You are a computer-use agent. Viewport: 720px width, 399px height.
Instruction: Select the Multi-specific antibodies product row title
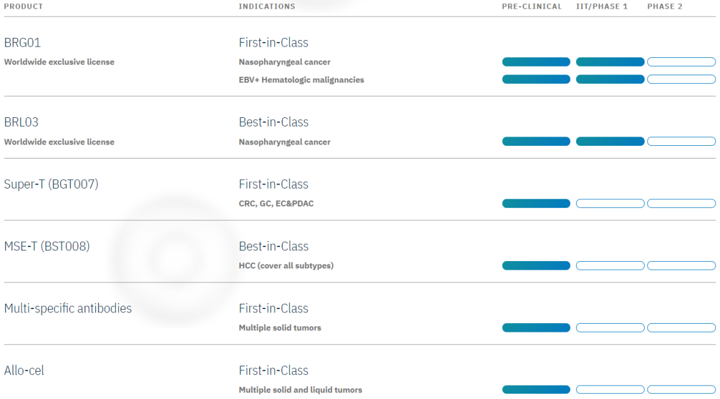(x=68, y=308)
